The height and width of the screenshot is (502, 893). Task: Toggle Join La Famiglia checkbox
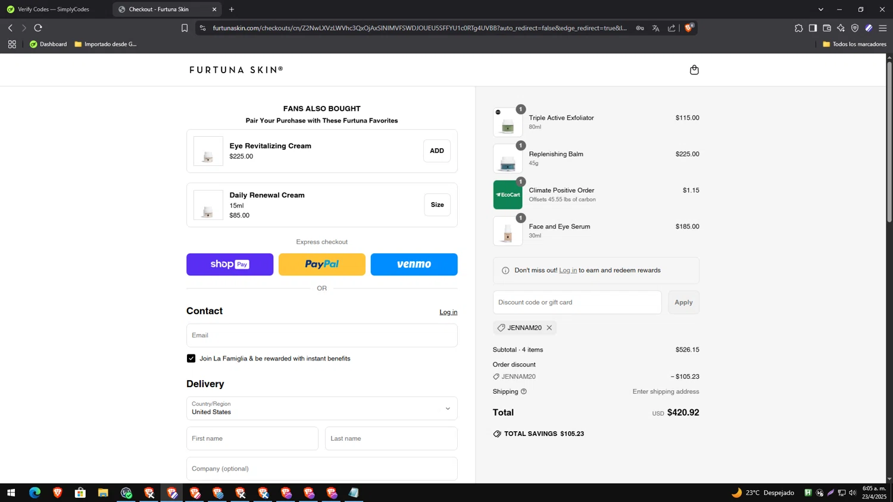[191, 359]
